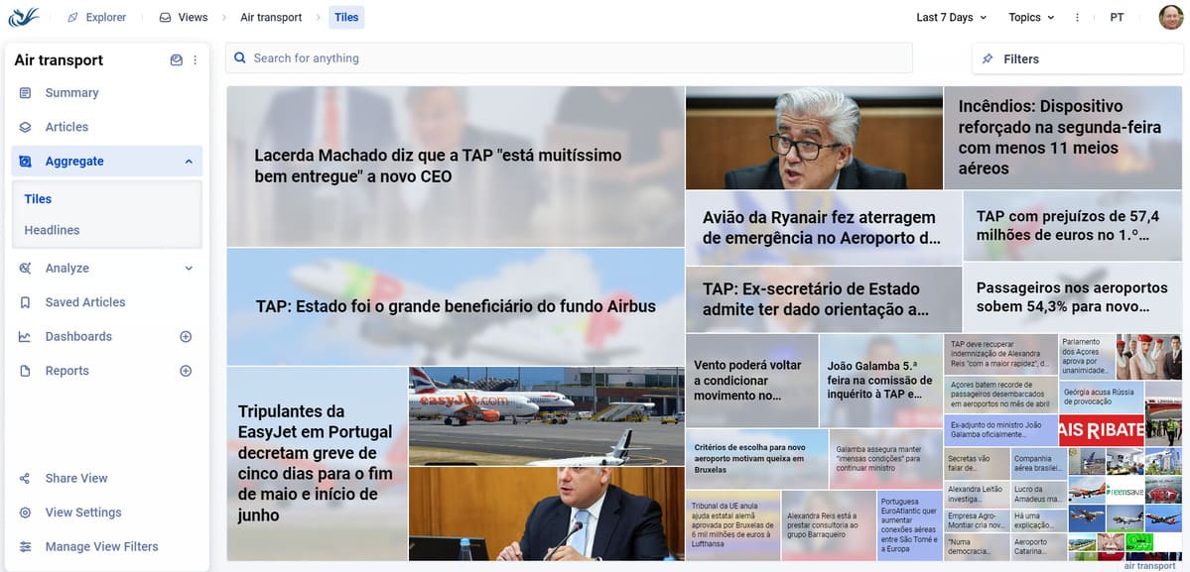
Task: Click the bird logo icon in header
Action: pyautogui.click(x=23, y=17)
